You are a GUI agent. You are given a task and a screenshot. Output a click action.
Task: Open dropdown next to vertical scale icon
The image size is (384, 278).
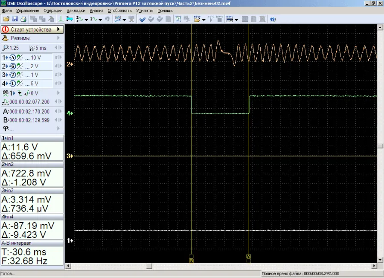coord(86,20)
